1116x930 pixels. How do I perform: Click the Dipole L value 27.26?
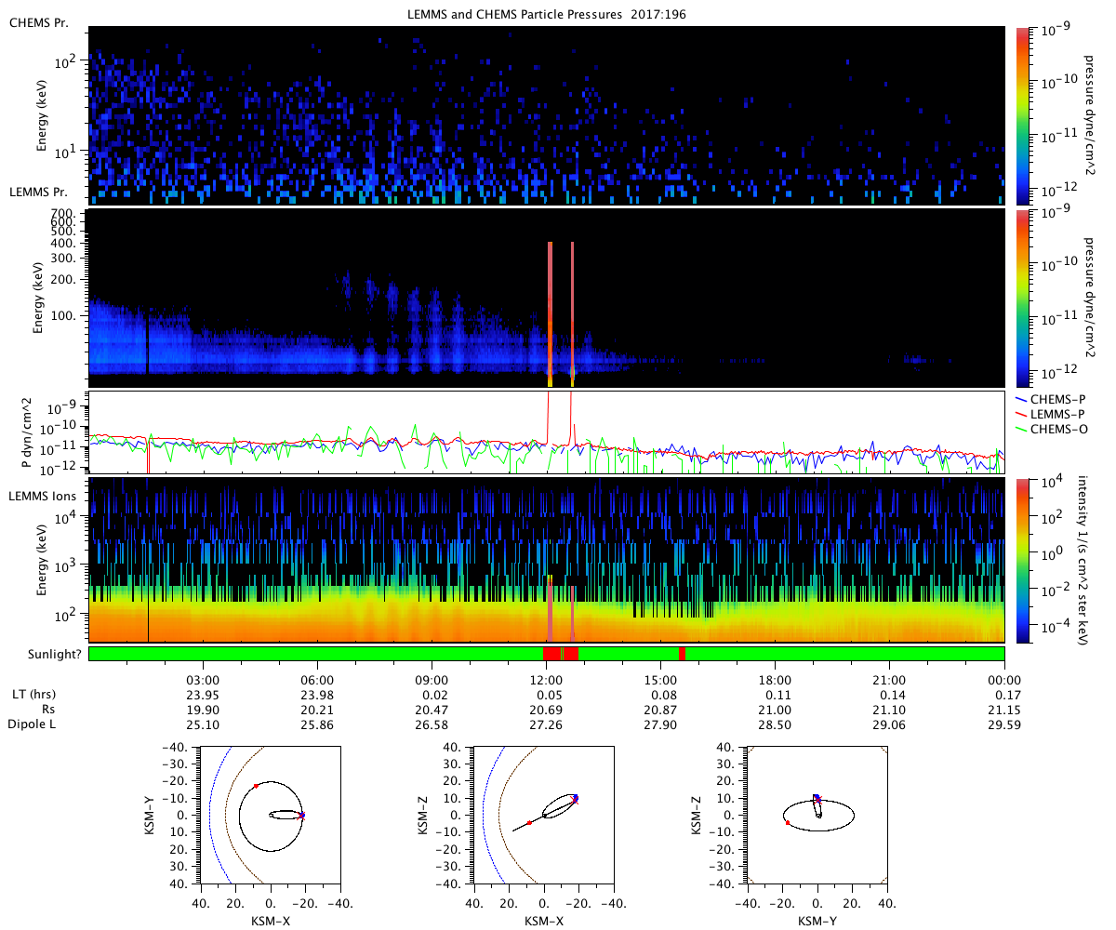(x=547, y=724)
